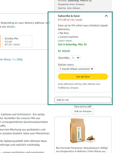
Task: Click the dropdown arrow beside quantity 1
Action: (78, 58)
